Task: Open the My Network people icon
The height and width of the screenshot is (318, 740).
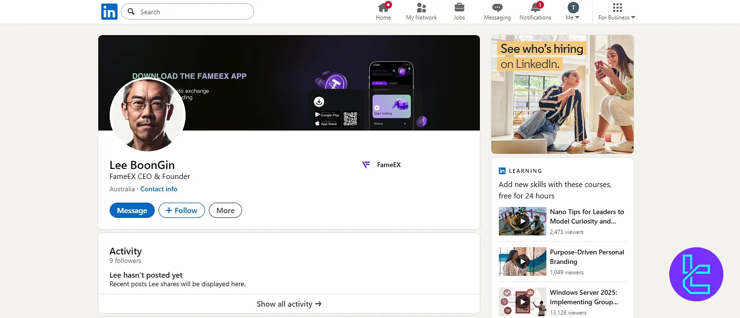Action: 422,8
